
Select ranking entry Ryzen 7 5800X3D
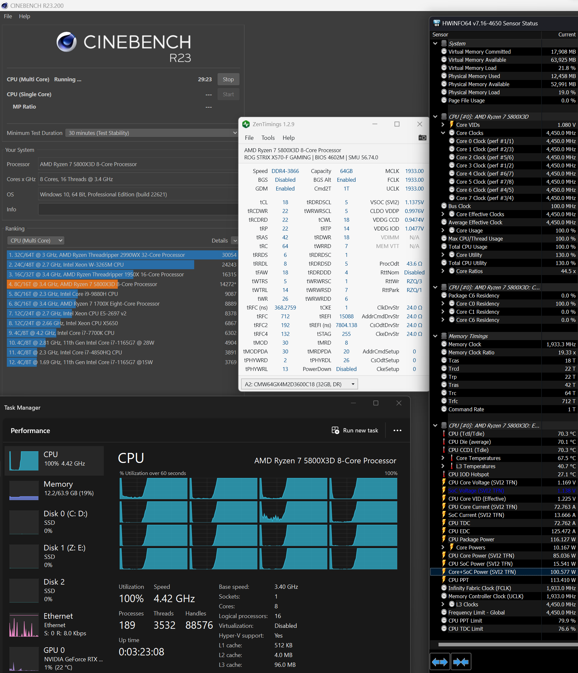click(x=122, y=284)
